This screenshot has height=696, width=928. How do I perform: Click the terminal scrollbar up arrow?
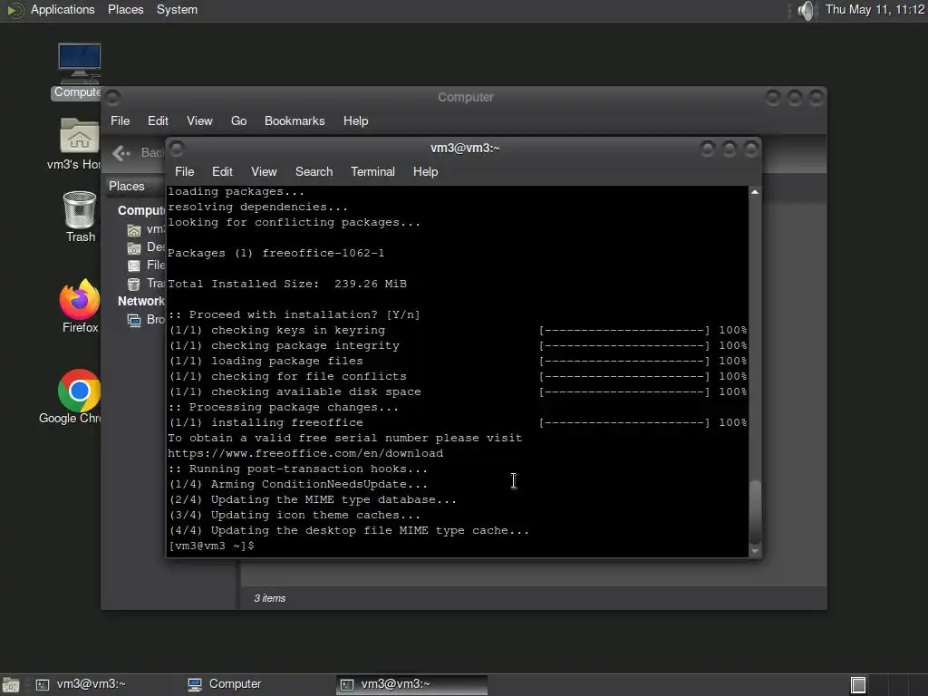point(755,192)
